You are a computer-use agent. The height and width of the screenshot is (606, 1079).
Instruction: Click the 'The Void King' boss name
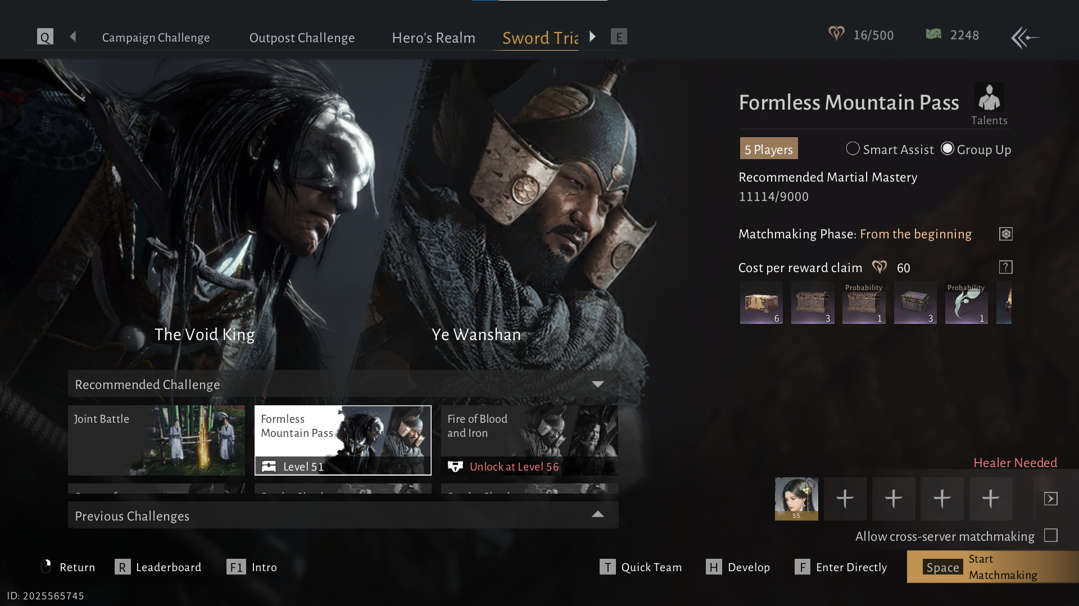pos(205,334)
